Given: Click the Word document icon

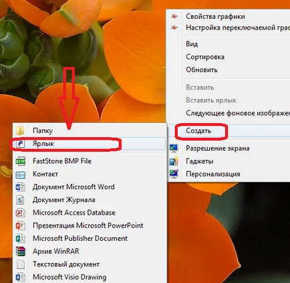Looking at the screenshot, I should (21, 187).
